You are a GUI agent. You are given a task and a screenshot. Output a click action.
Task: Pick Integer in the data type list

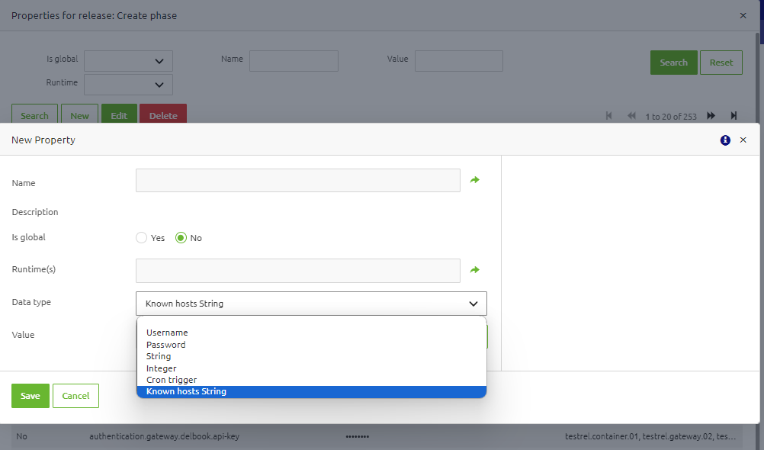point(162,368)
